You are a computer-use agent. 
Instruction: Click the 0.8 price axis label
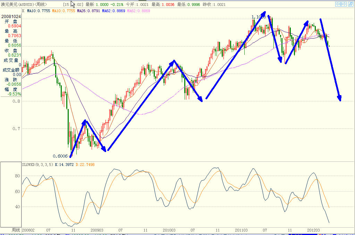[x=16, y=101]
